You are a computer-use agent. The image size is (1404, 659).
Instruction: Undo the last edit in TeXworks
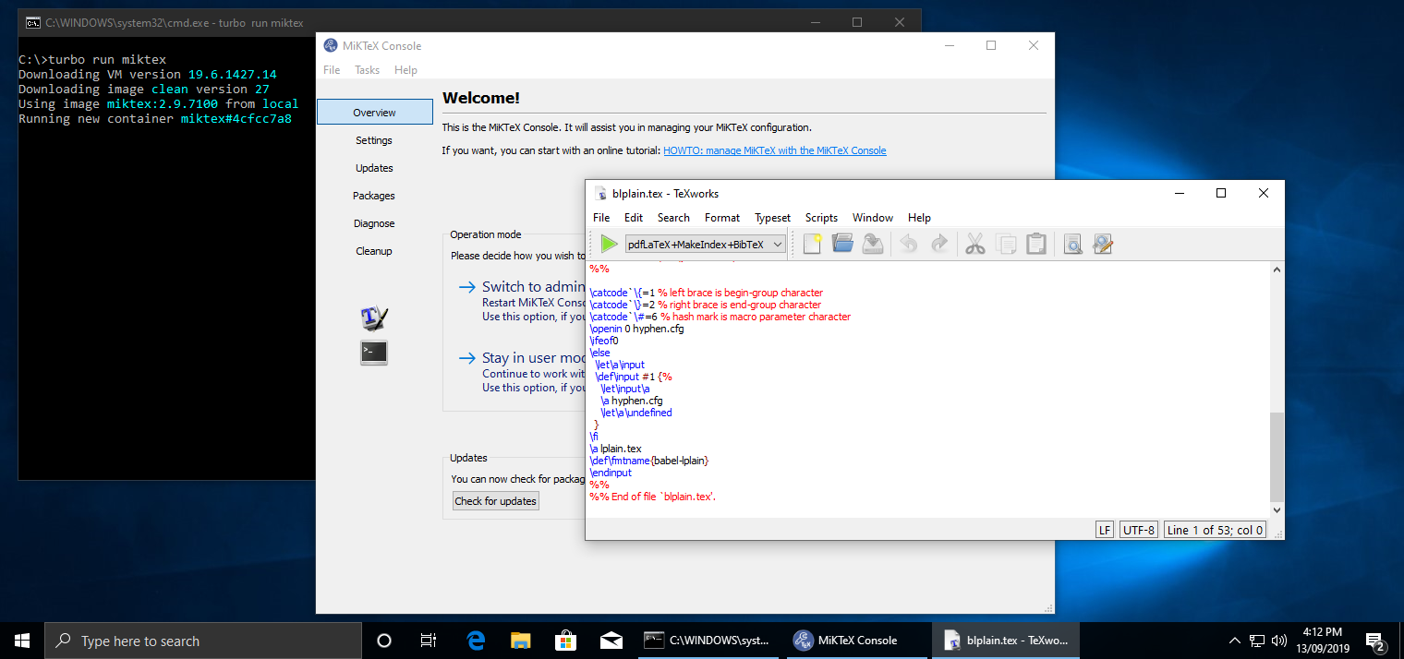(x=908, y=244)
